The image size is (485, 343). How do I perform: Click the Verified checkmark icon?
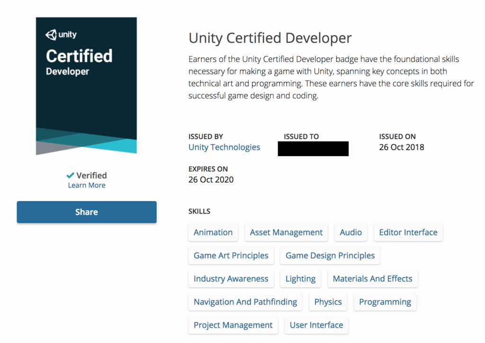click(70, 175)
